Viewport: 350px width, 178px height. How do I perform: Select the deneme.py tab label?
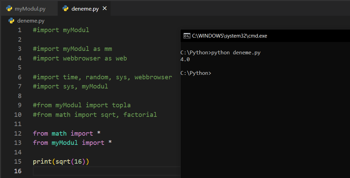pos(85,9)
